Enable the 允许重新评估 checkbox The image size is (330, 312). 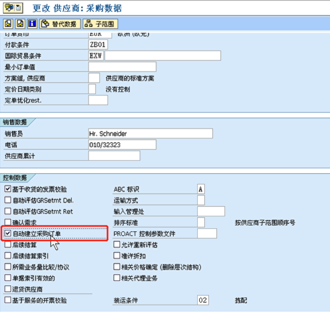(x=116, y=244)
